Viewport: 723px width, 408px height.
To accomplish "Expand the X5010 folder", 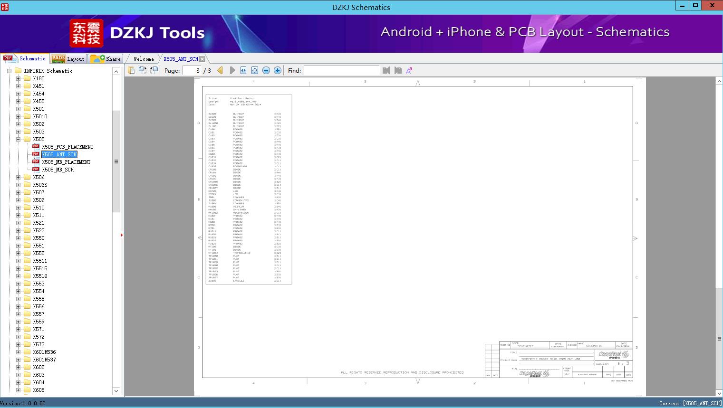I will pyautogui.click(x=19, y=116).
